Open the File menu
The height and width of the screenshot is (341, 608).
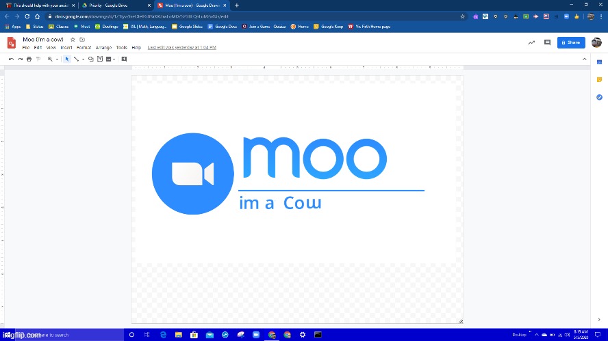pos(25,48)
